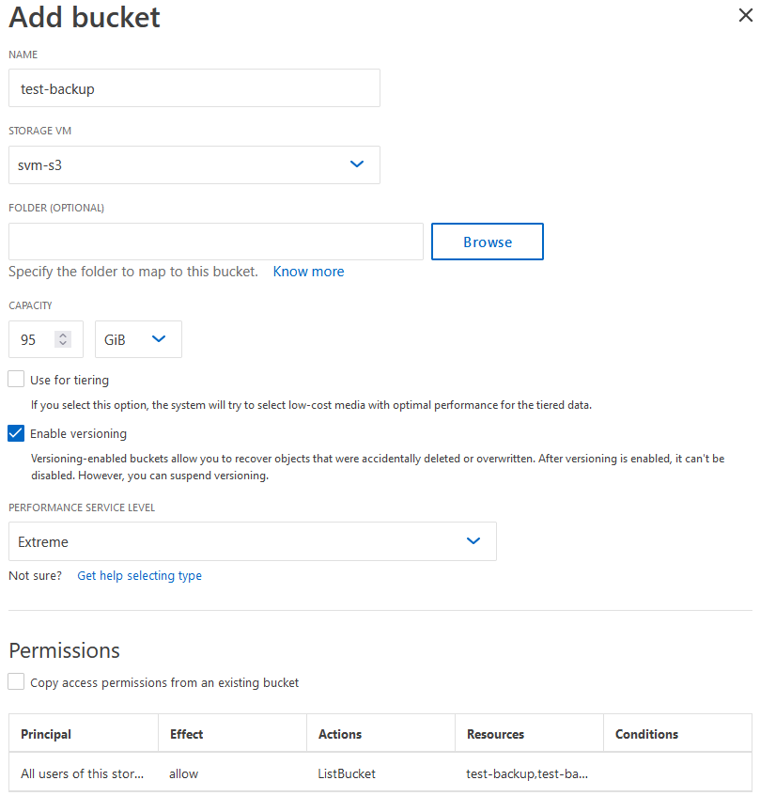Click the capacity value showing 95
760x796 pixels.
coord(28,339)
